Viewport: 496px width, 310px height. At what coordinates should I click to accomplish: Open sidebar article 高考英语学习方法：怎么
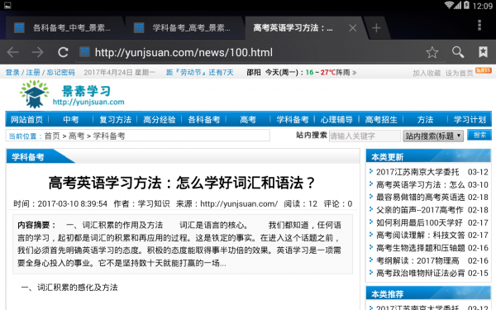421,184
